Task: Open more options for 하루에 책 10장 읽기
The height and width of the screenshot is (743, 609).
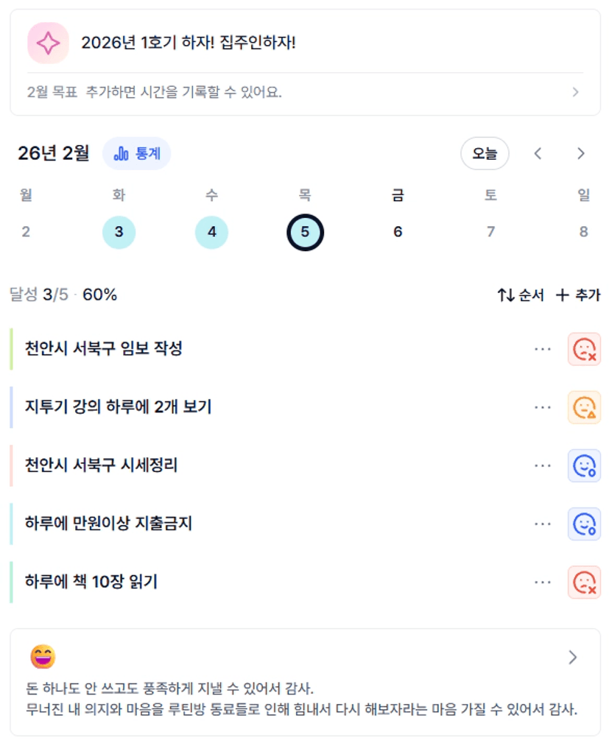Action: coord(543,582)
